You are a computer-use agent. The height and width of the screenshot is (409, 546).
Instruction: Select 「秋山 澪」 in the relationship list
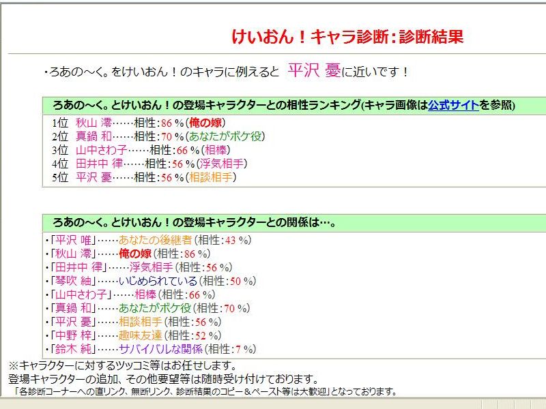click(x=73, y=254)
